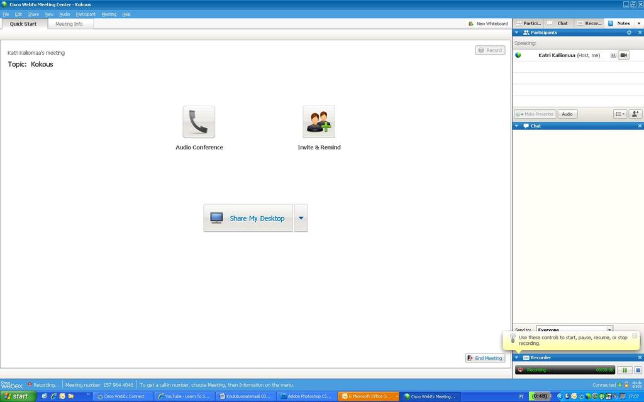
Task: Click the Topic: Kokous heading text
Action: (x=30, y=64)
